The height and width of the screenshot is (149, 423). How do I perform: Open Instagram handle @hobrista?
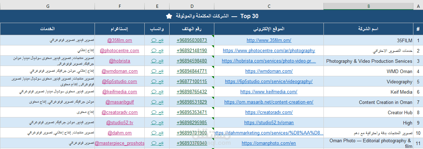[119, 61]
